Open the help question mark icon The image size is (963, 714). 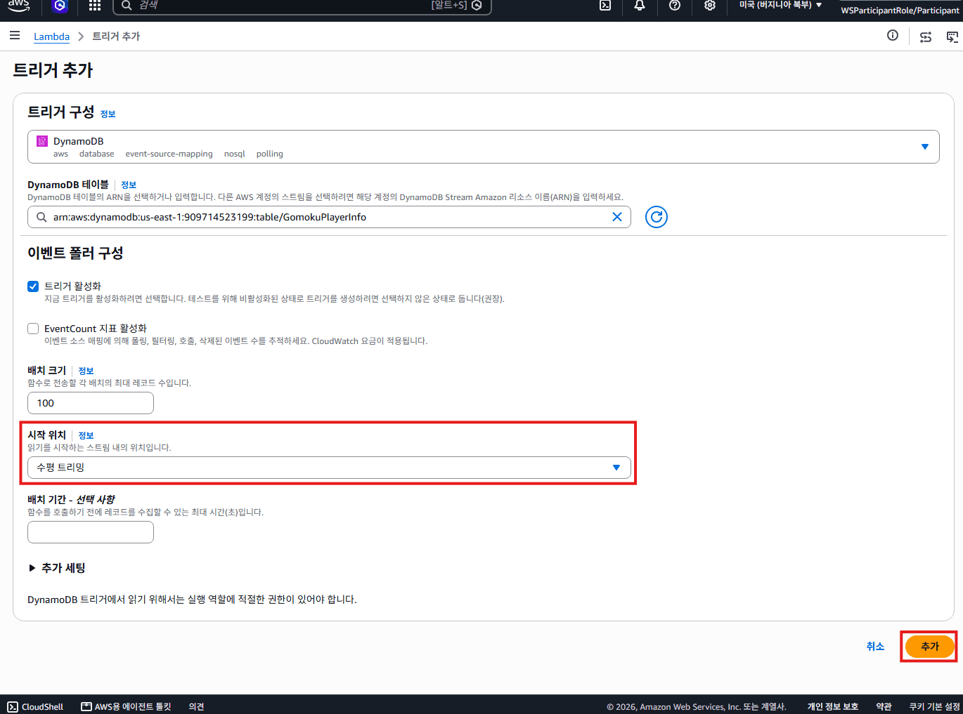[675, 6]
